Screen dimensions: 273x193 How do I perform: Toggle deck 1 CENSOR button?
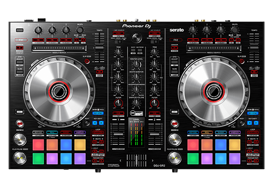coord(20,48)
